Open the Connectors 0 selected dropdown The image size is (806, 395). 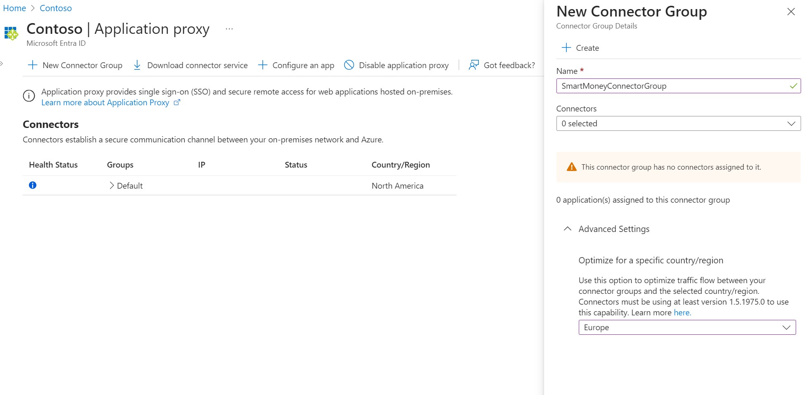pos(678,123)
